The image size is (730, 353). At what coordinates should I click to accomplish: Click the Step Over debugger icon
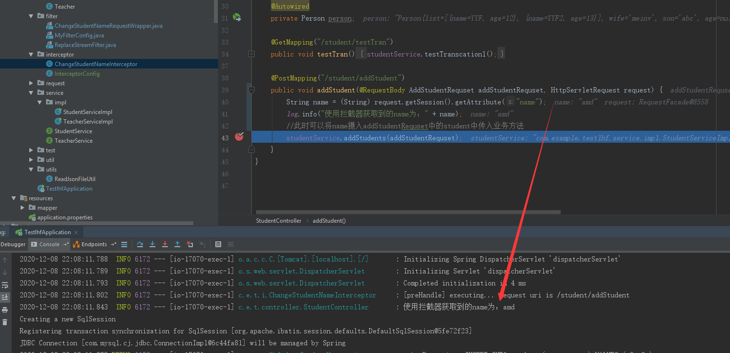[140, 245]
